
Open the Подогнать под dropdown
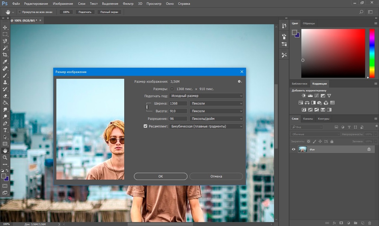(206, 96)
